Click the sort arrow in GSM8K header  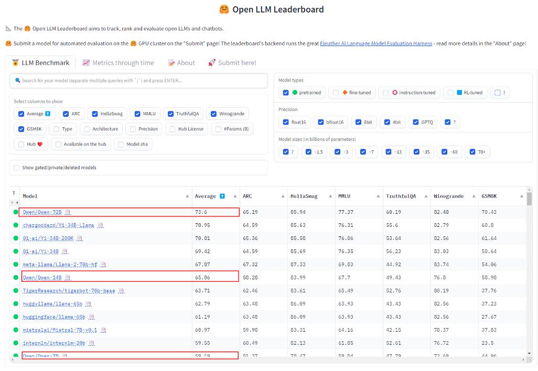point(521,197)
